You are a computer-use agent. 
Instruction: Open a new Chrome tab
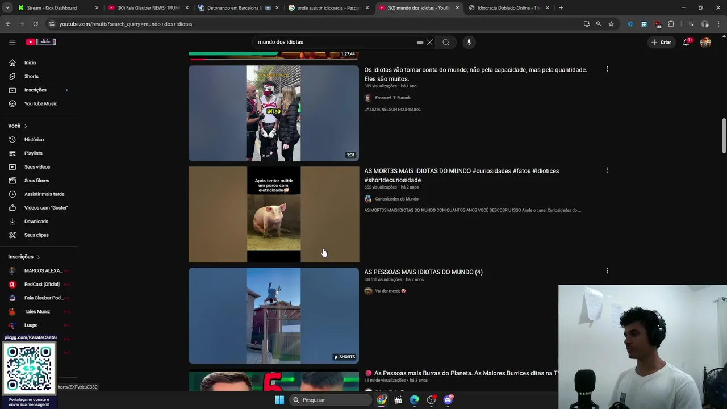[x=561, y=8]
